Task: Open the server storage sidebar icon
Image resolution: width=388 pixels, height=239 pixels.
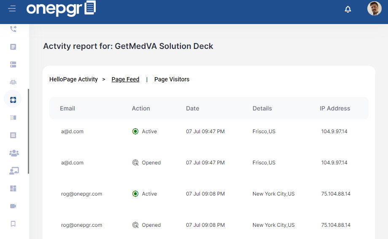Action: 13,64
